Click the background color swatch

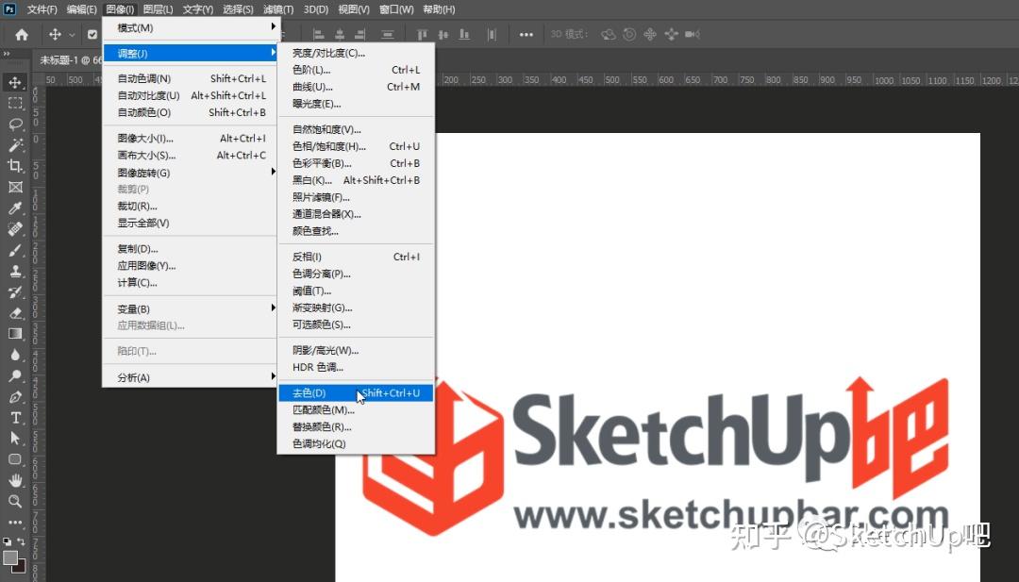[20, 566]
